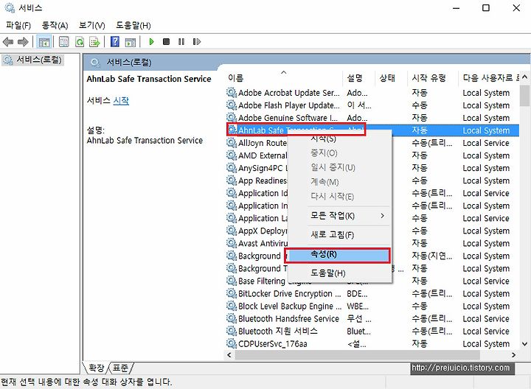Select the AhnLab Safe Transaction service row

[x=372, y=130]
